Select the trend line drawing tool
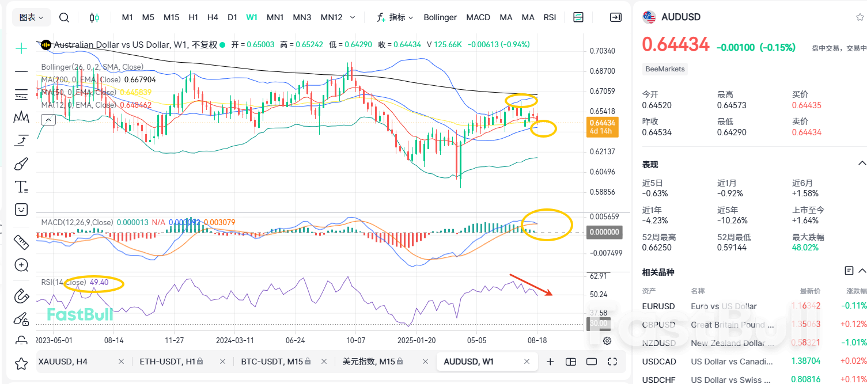The image size is (867, 384). (21, 71)
